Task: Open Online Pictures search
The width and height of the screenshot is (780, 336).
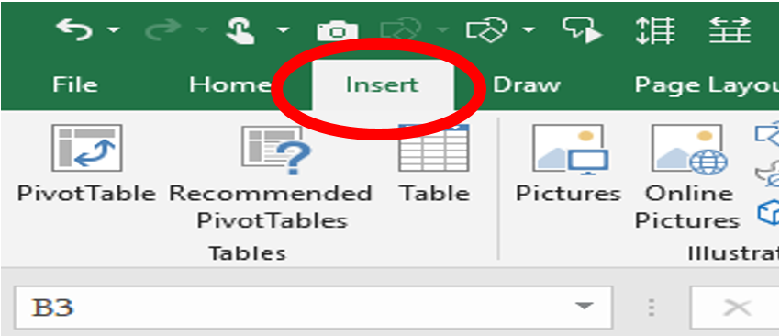Action: [x=688, y=177]
